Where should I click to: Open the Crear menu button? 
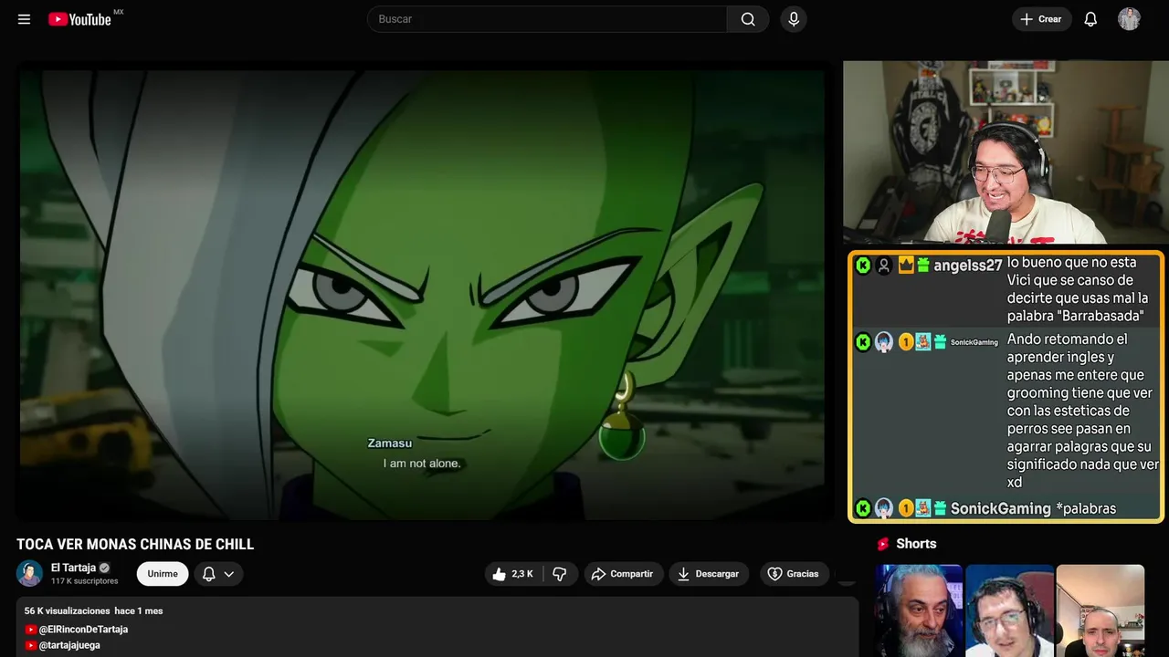coord(1041,19)
